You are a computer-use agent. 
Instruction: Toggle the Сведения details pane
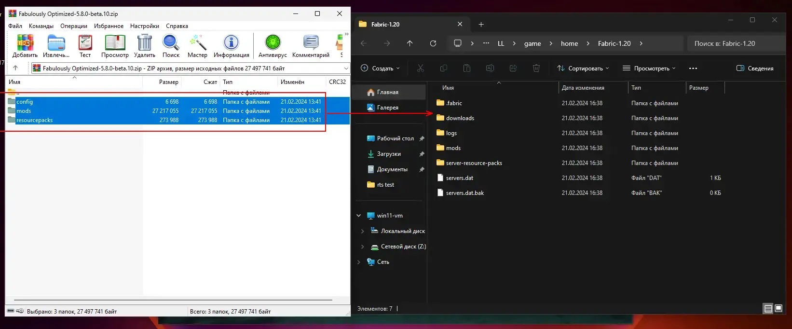[x=755, y=69]
